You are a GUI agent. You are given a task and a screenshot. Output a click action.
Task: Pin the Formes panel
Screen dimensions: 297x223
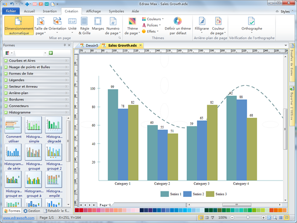[65, 45]
